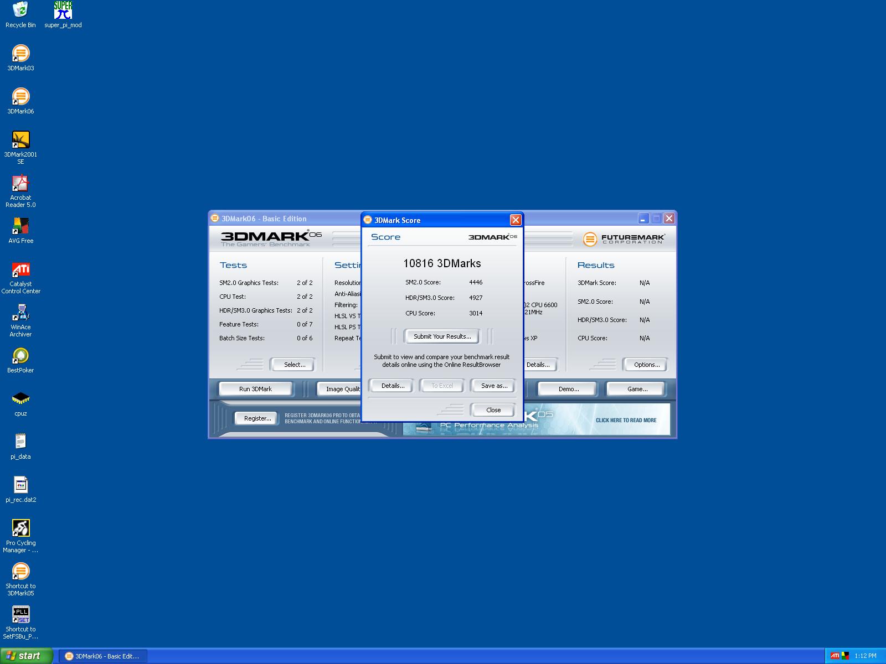
Task: Click the 3DMark06 logo in the header
Action: tap(271, 238)
